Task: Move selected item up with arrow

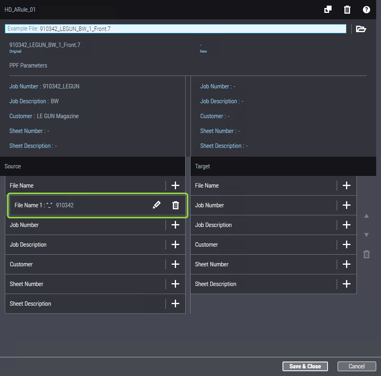Action: click(x=366, y=216)
